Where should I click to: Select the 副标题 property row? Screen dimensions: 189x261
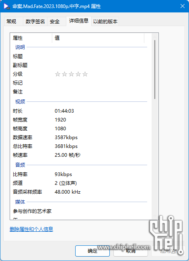(81, 65)
